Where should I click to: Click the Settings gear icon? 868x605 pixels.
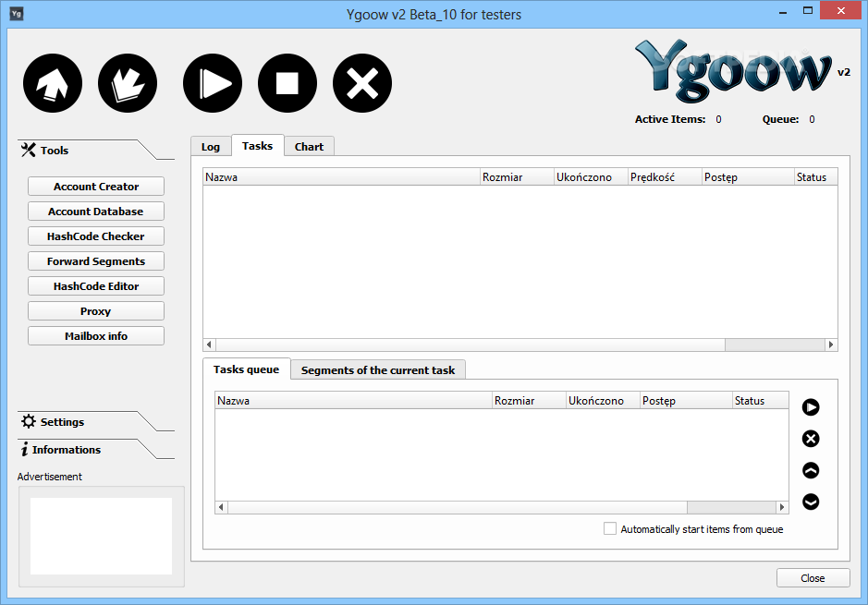click(x=29, y=421)
